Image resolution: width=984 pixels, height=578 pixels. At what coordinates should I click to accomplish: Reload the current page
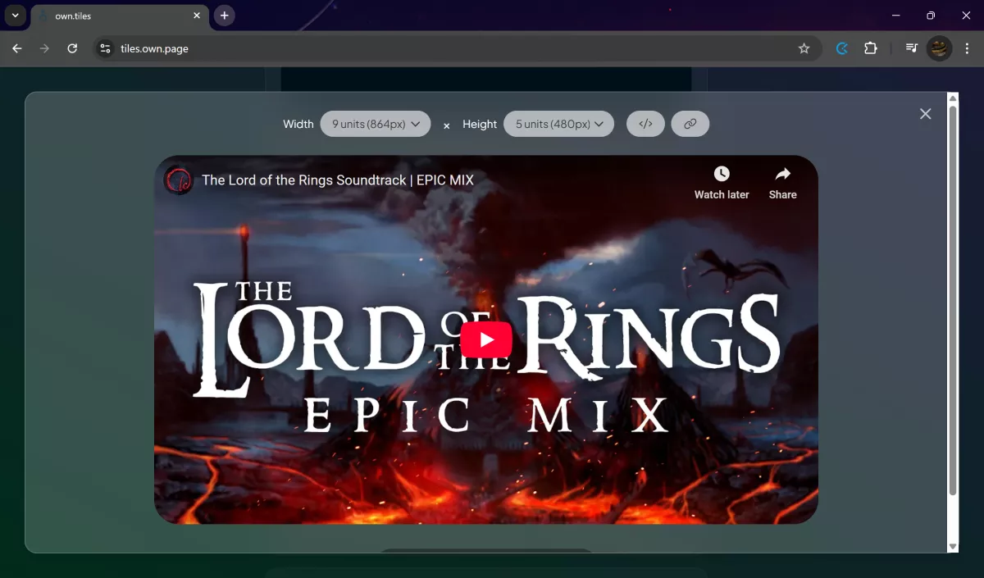click(72, 48)
